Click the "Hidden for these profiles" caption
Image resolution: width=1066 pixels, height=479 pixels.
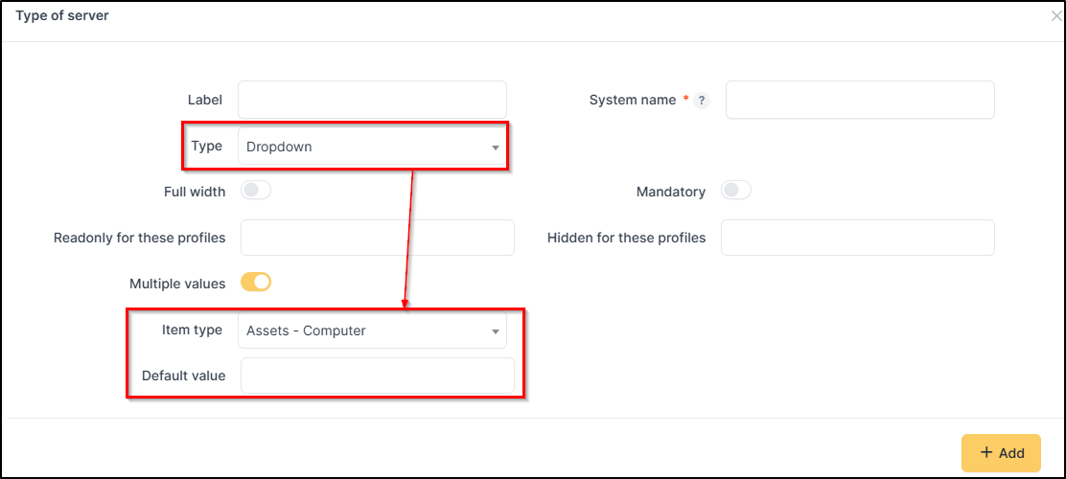pyautogui.click(x=626, y=238)
